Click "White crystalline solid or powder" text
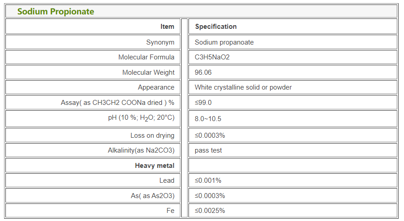The width and height of the screenshot is (404, 221). (x=243, y=87)
